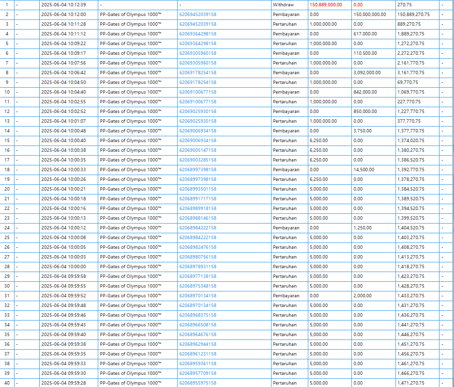Open transaction link 62068964676158
The width and height of the screenshot is (454, 387).
point(198,335)
